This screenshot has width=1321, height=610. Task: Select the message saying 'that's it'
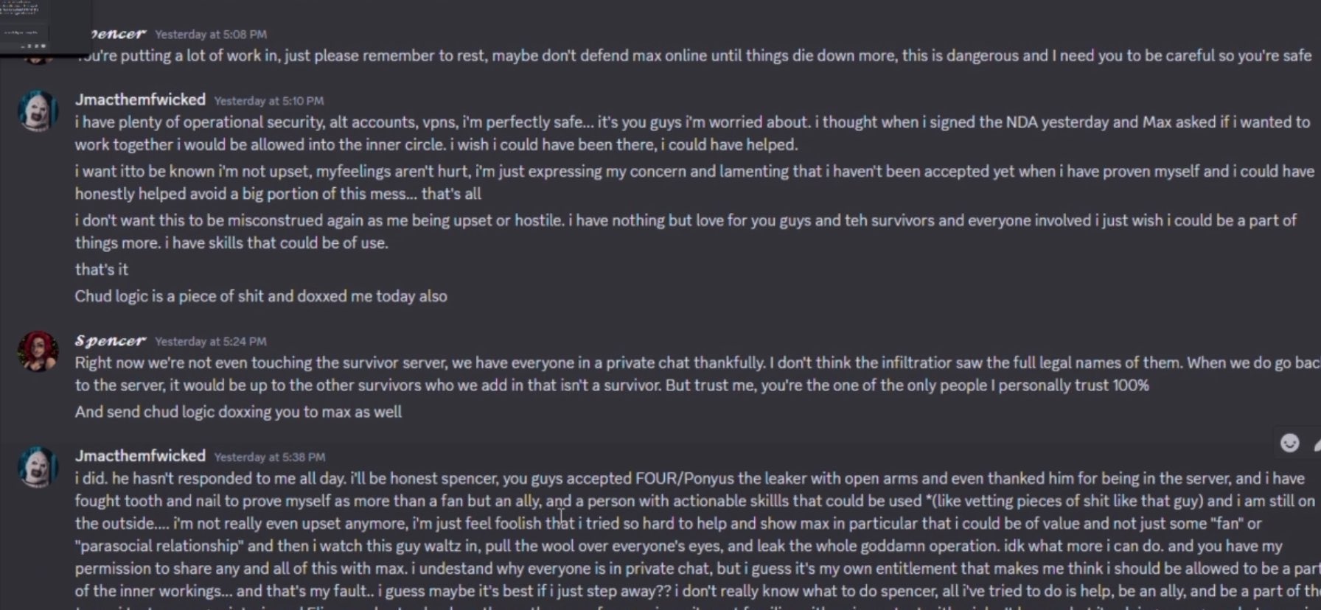pos(101,269)
